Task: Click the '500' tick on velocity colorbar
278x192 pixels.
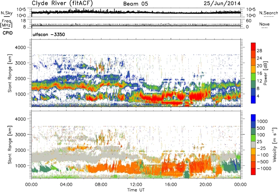Action: pyautogui.click(x=261, y=128)
